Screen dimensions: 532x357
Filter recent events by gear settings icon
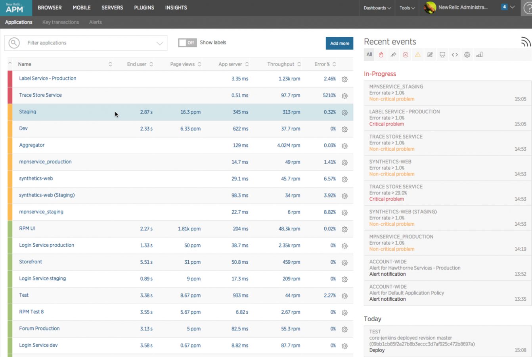coord(467,55)
